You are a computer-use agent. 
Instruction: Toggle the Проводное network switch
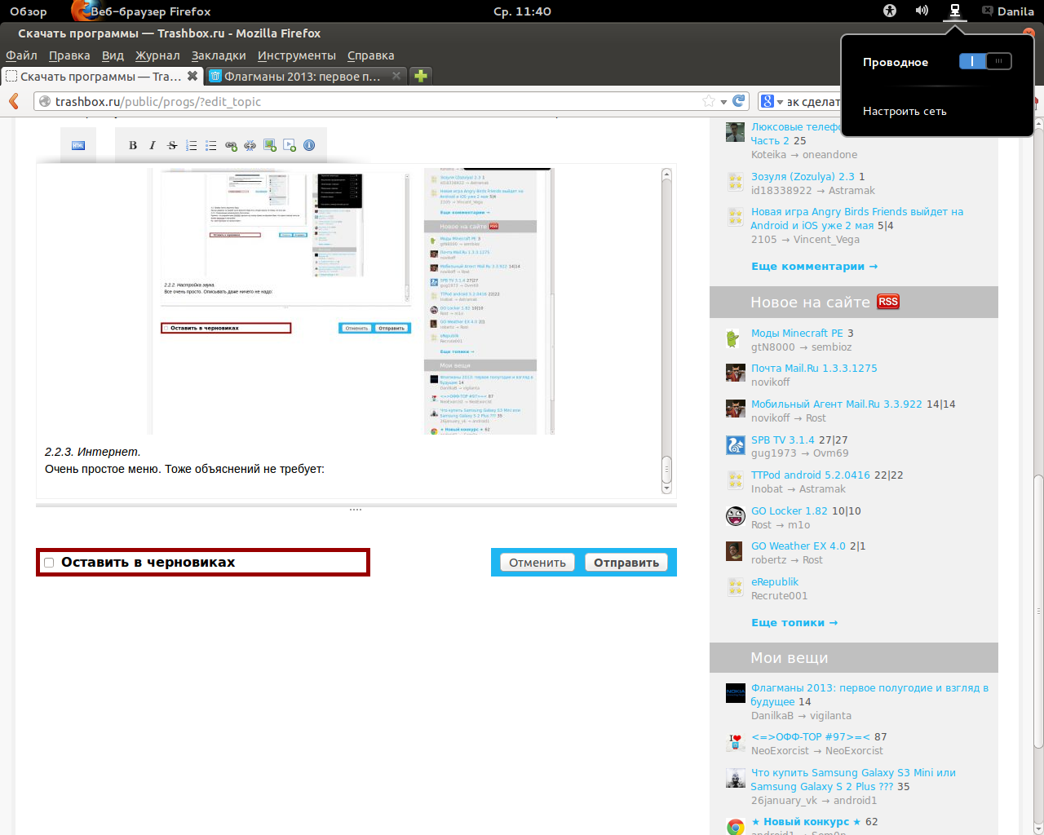[985, 61]
